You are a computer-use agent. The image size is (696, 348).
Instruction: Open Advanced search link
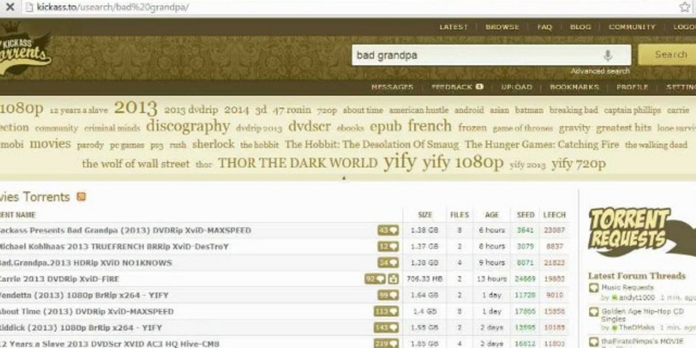click(x=600, y=71)
